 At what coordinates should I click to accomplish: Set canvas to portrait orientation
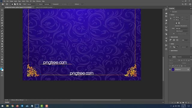click(x=176, y=23)
